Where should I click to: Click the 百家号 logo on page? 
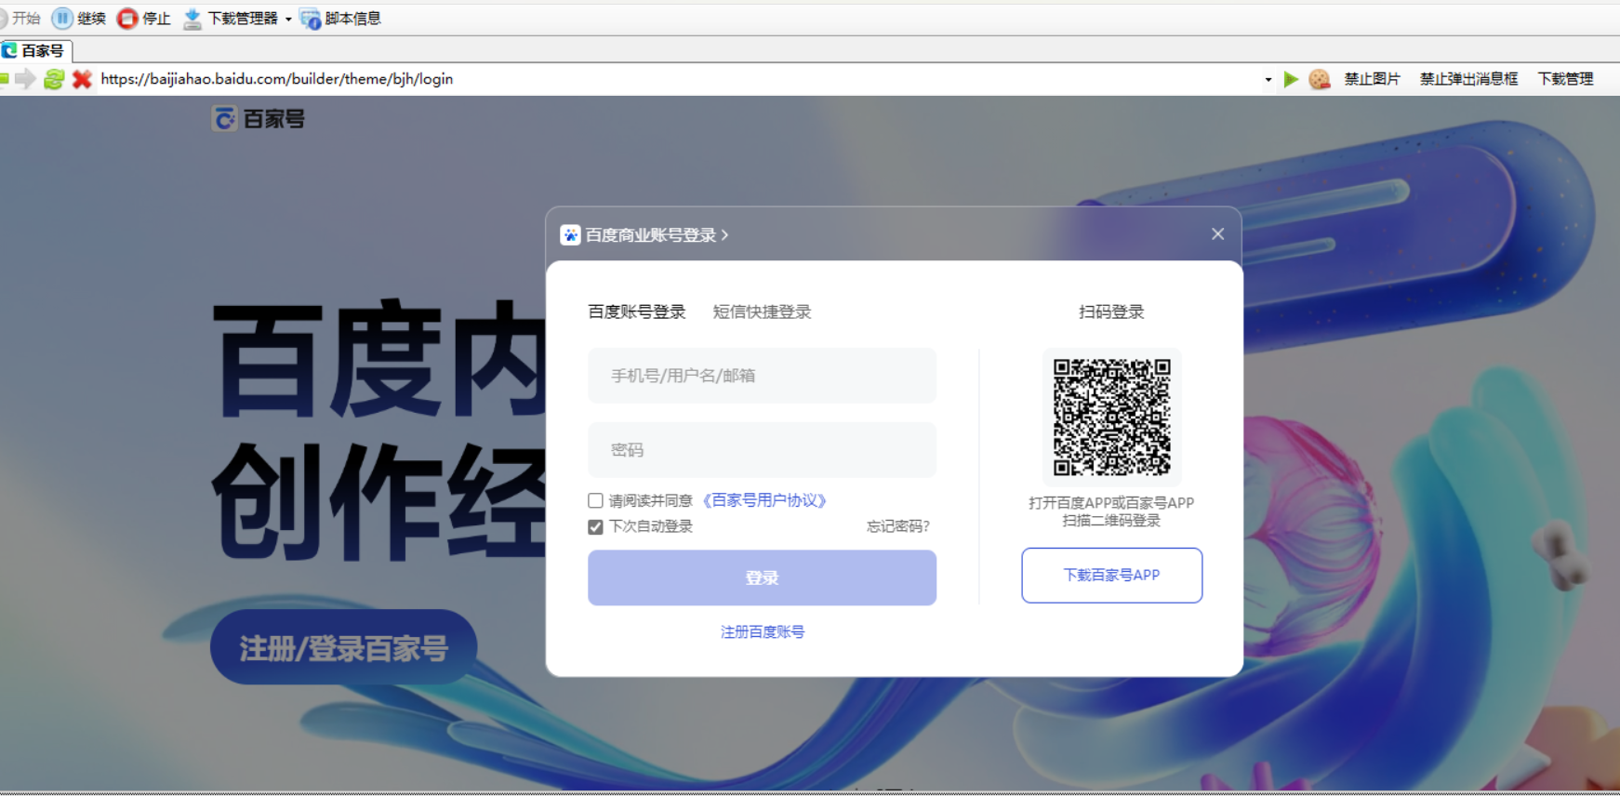pyautogui.click(x=259, y=119)
